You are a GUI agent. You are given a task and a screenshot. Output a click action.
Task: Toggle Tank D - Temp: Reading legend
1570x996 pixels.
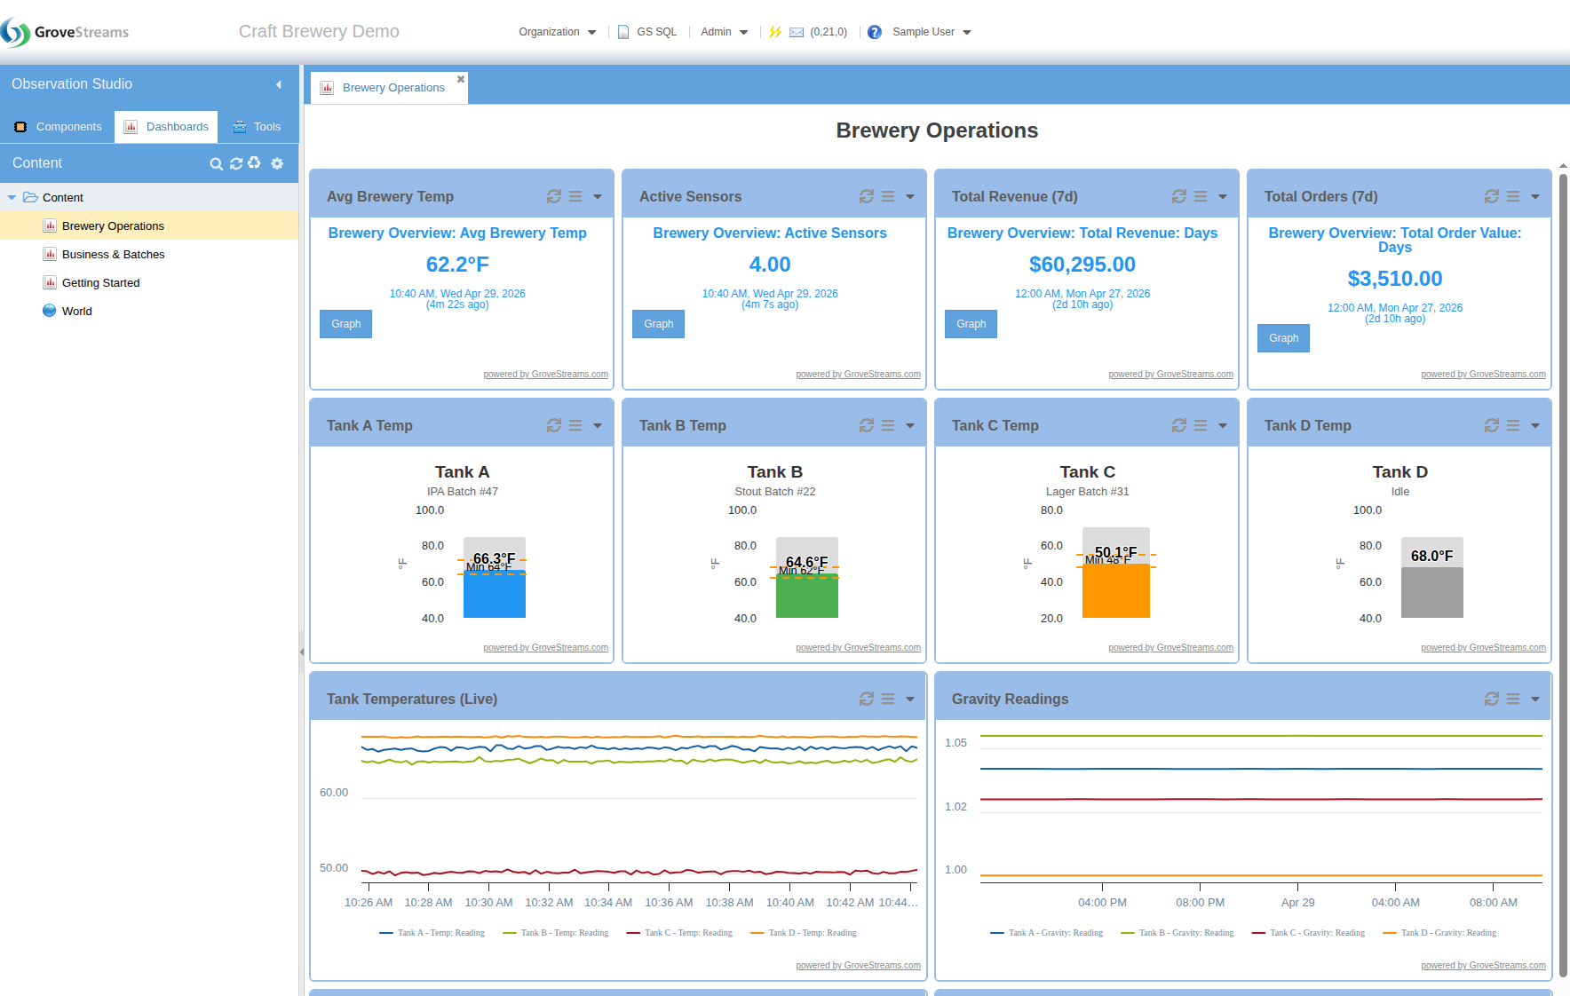point(804,933)
